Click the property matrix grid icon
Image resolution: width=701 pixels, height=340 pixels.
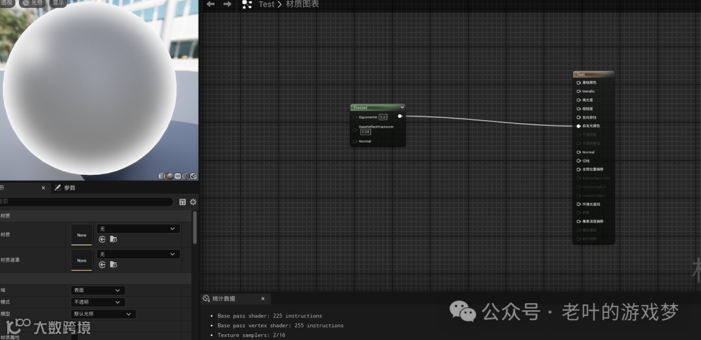click(x=182, y=202)
